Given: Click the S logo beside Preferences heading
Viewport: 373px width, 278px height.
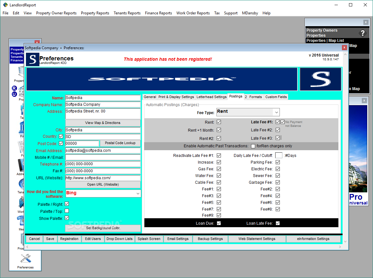Looking at the screenshot, I should coord(33,59).
